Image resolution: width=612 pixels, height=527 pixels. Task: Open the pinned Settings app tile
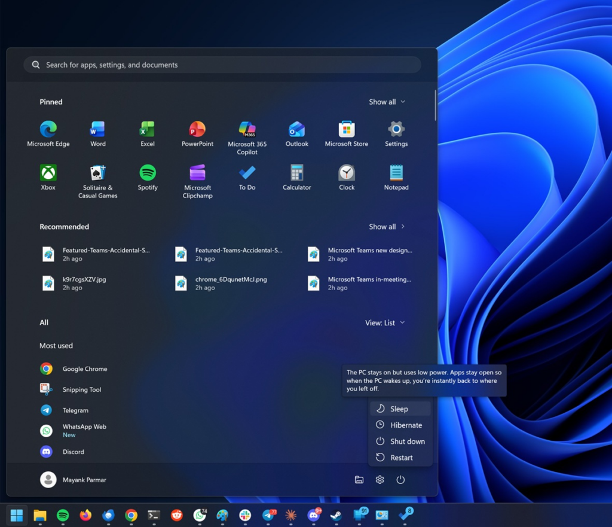pos(396,134)
